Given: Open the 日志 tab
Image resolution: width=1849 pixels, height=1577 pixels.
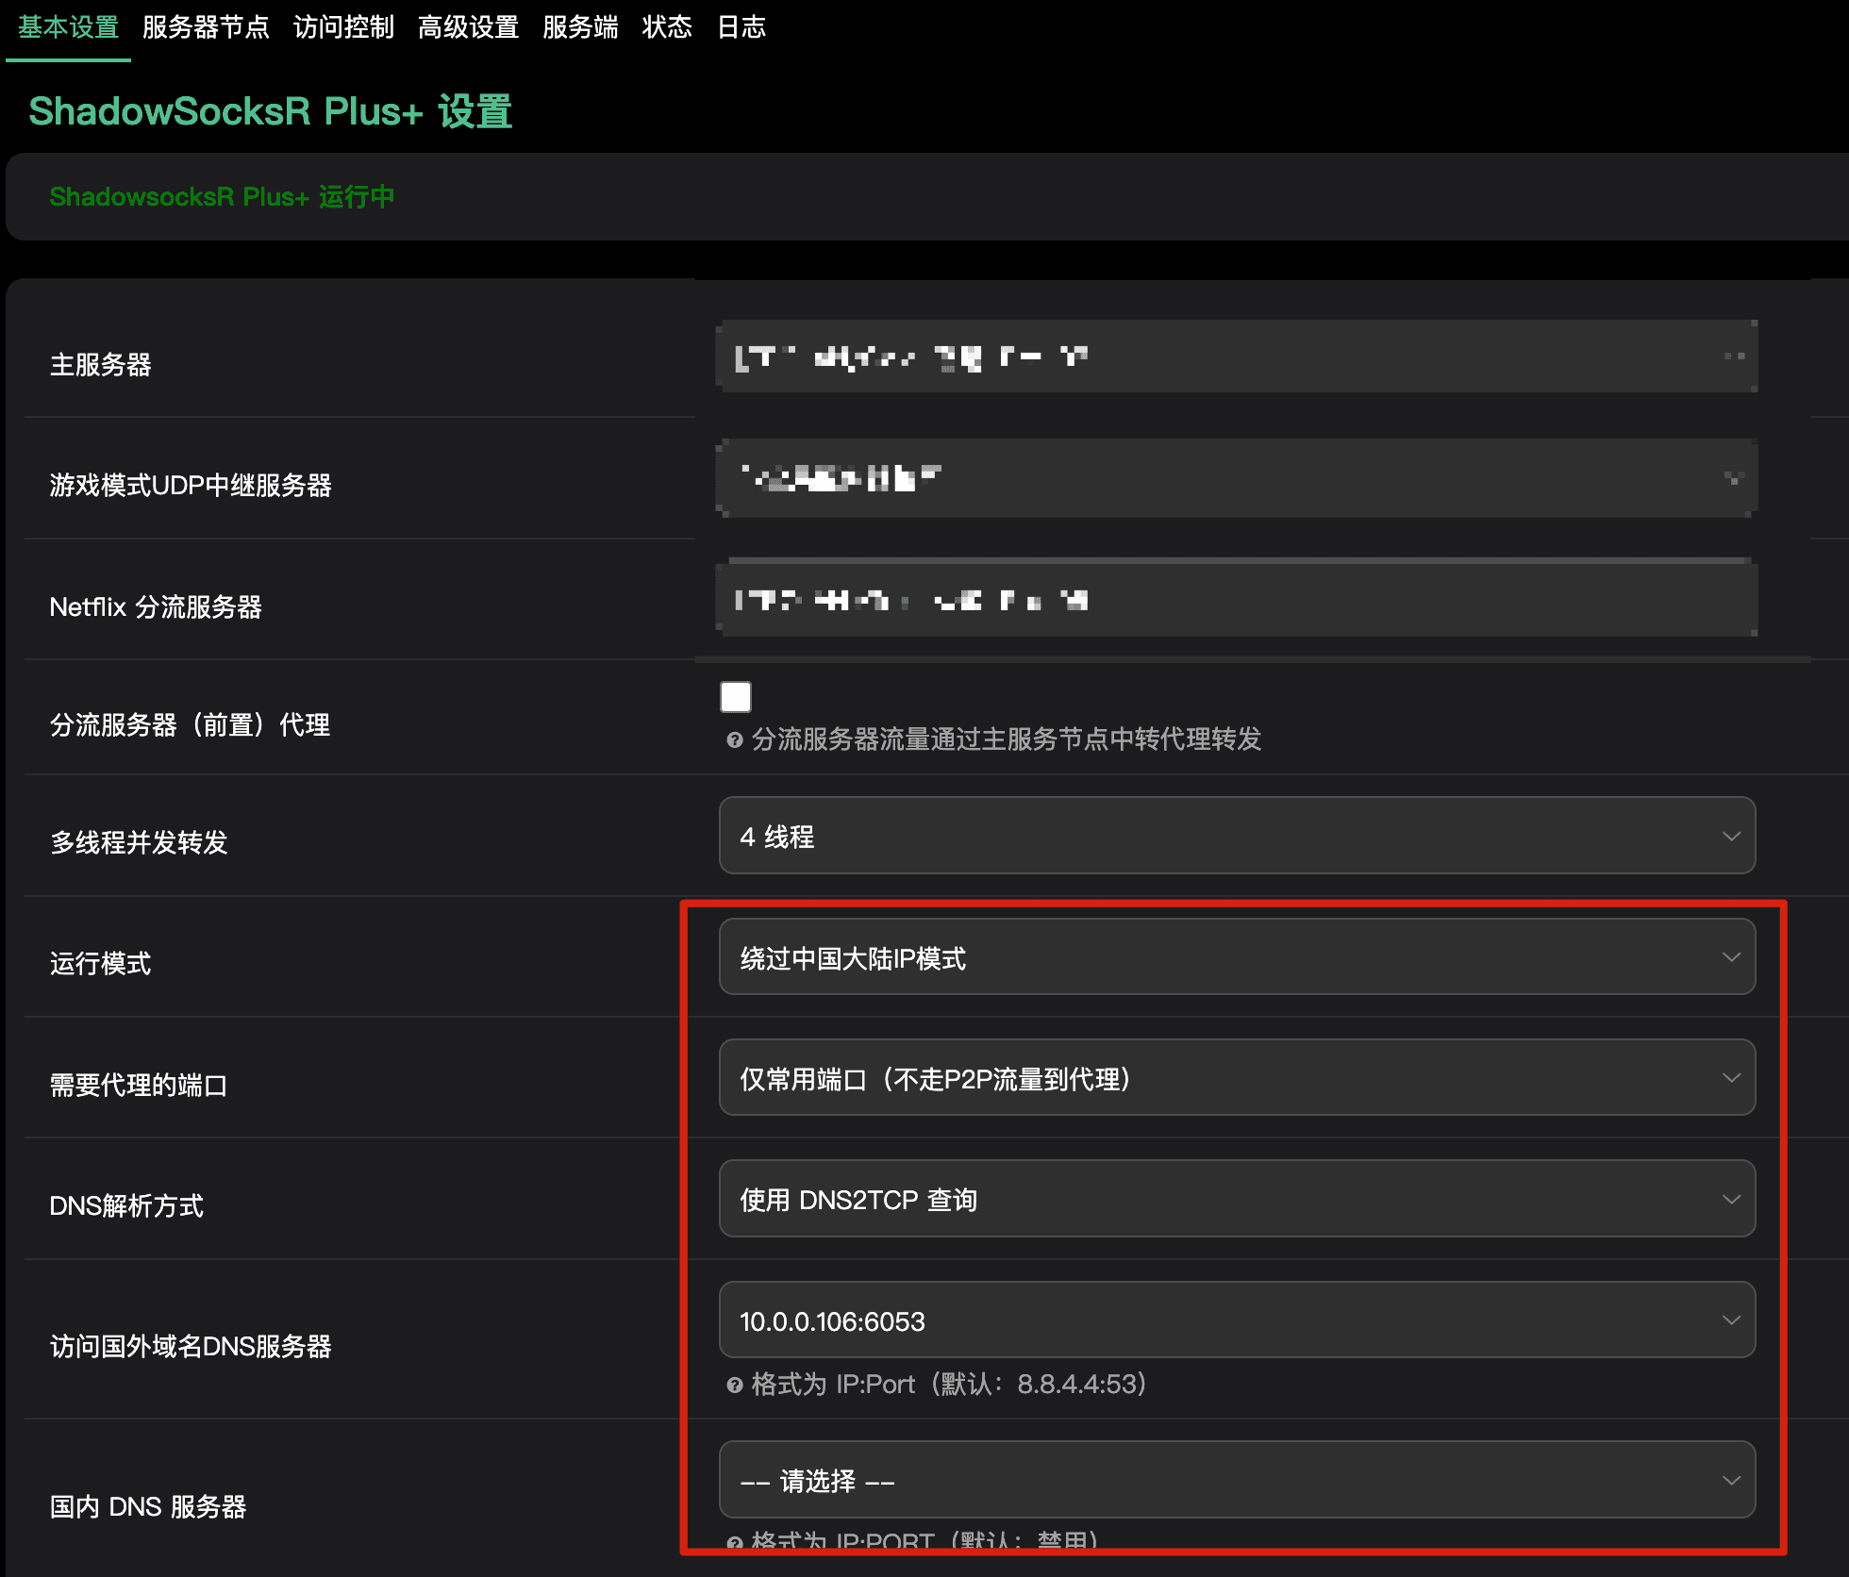Looking at the screenshot, I should pyautogui.click(x=741, y=27).
